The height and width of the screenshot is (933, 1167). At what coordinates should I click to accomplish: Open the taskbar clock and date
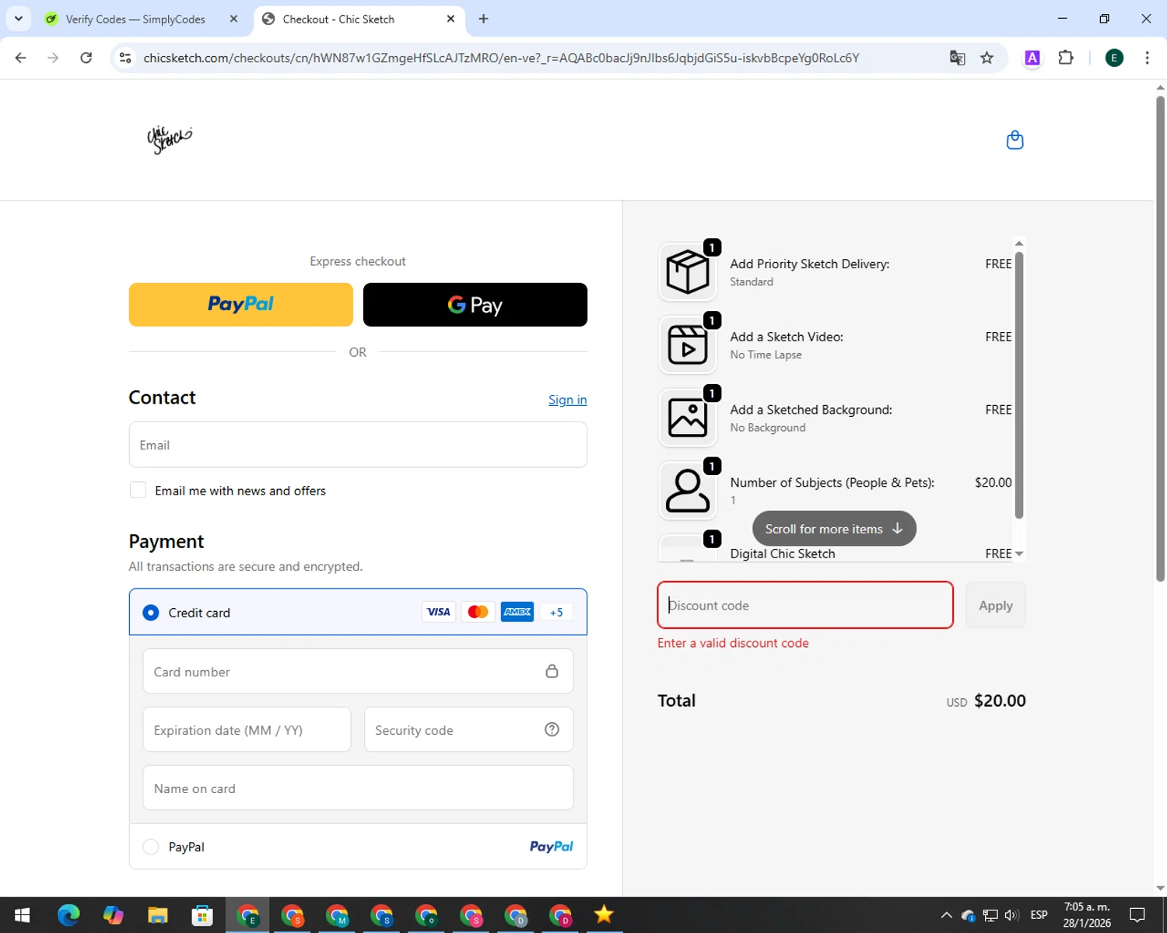point(1087,915)
